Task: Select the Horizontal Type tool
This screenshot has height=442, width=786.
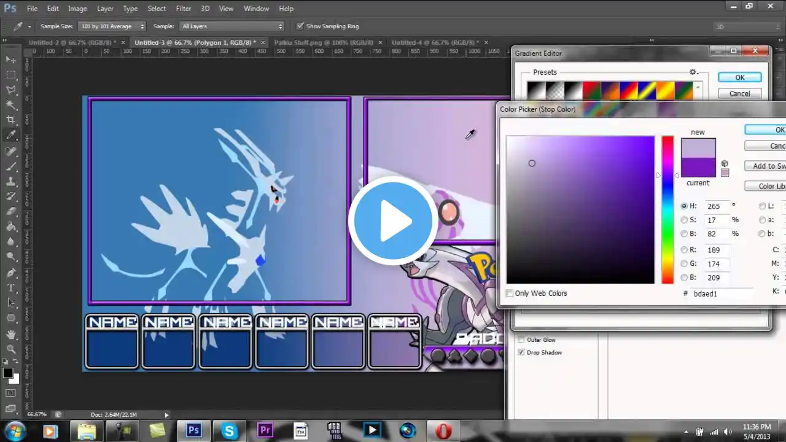Action: (11, 288)
